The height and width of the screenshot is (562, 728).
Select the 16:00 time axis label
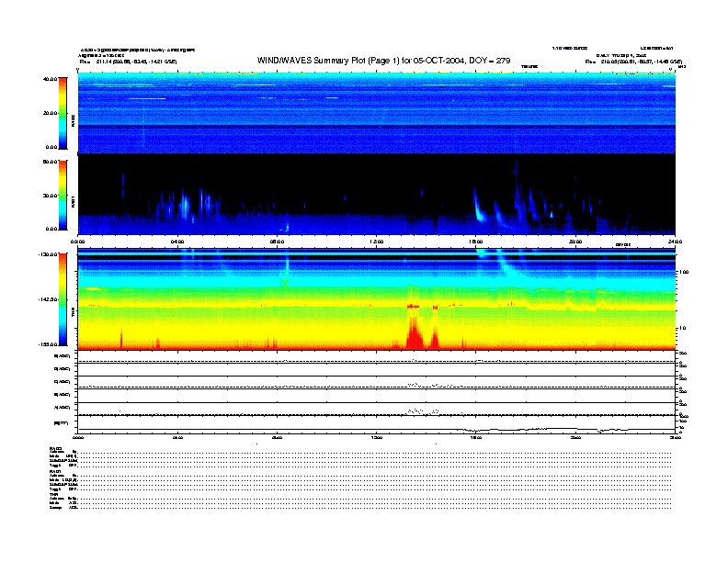coord(475,242)
